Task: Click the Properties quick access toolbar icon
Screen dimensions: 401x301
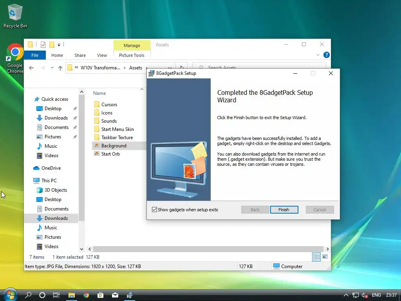Action: click(43, 45)
